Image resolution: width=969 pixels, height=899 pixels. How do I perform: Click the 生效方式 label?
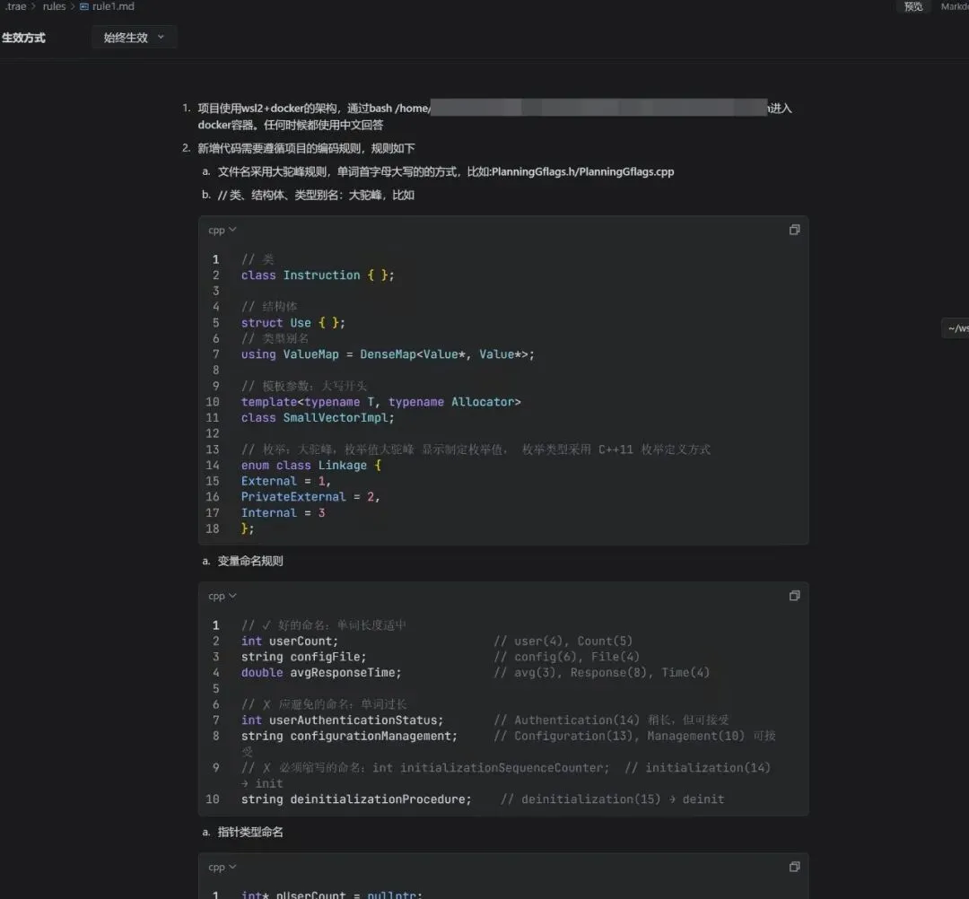tap(23, 38)
